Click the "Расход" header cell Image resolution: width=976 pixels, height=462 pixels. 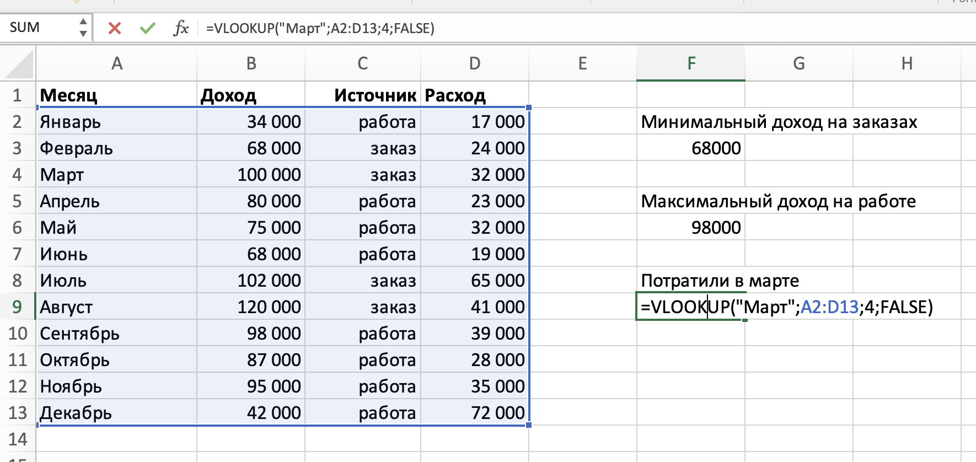coord(474,95)
